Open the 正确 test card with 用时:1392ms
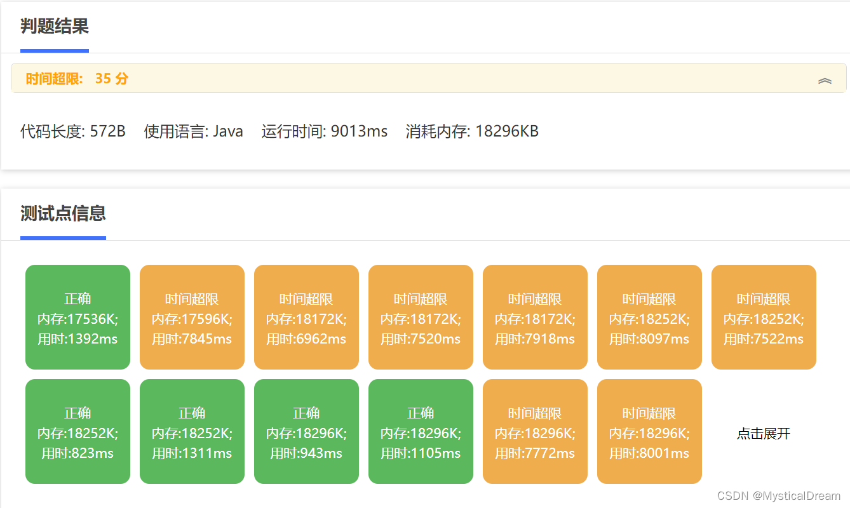850x508 pixels. click(78, 317)
